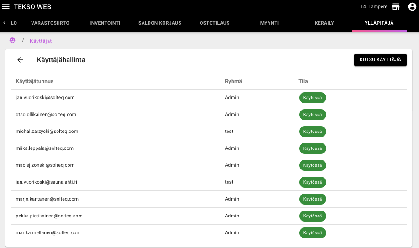
Task: Click Käytössä status chip for otso.ollikainen
Action: tap(313, 115)
